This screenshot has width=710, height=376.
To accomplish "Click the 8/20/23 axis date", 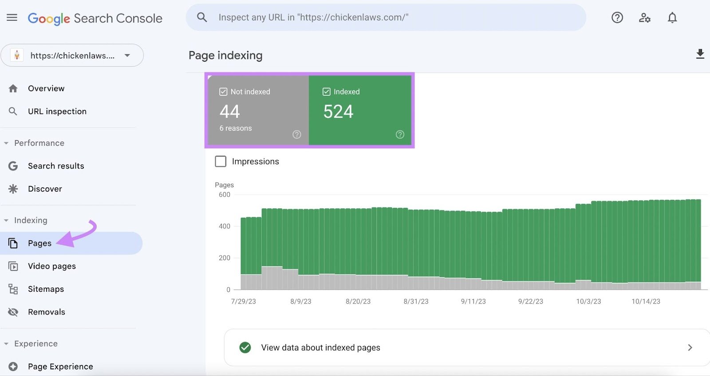I will 358,302.
